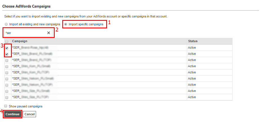Click the Campaign column header

tap(20, 41)
